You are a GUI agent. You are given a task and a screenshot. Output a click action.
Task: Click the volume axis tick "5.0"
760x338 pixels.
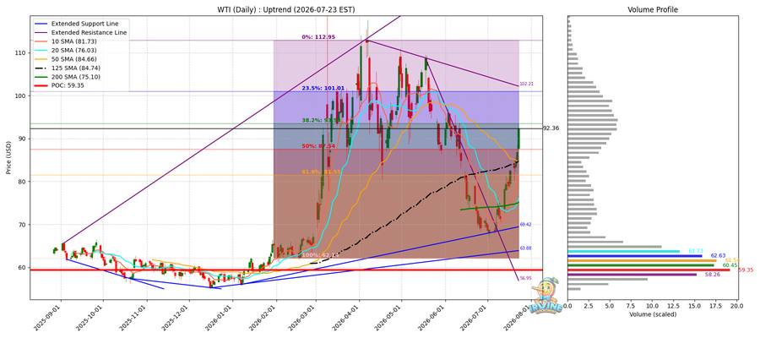pos(610,306)
